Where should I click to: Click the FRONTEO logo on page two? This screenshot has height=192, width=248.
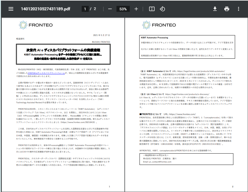[x=159, y=25]
